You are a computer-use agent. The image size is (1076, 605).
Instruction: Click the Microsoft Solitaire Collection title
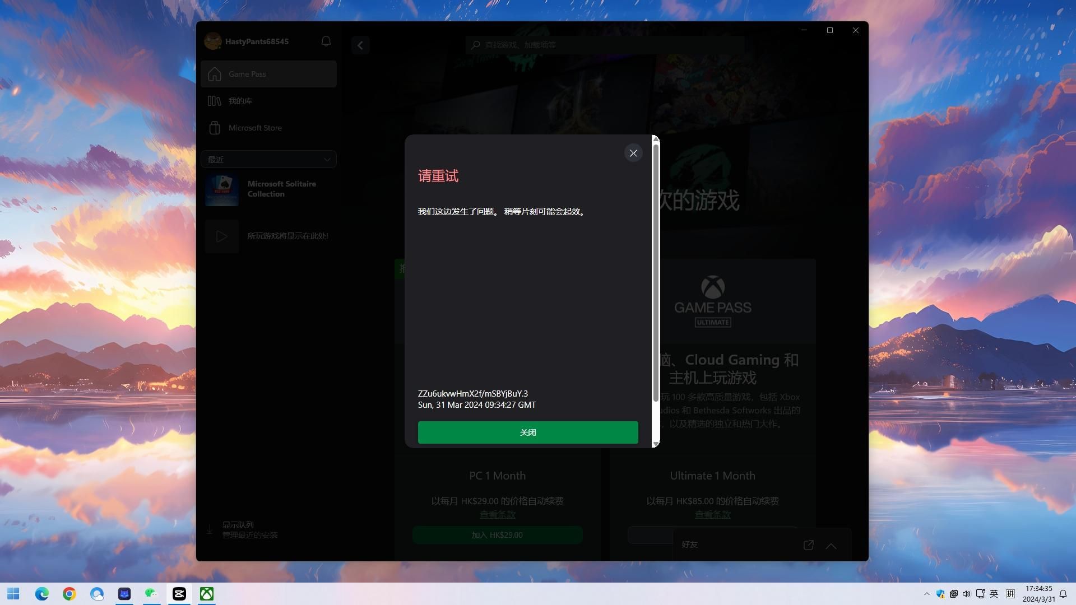tap(282, 189)
